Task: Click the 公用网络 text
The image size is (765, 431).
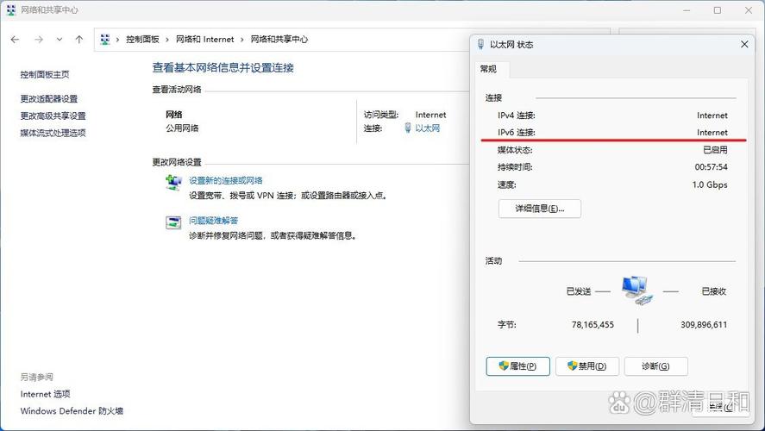Action: click(x=182, y=128)
